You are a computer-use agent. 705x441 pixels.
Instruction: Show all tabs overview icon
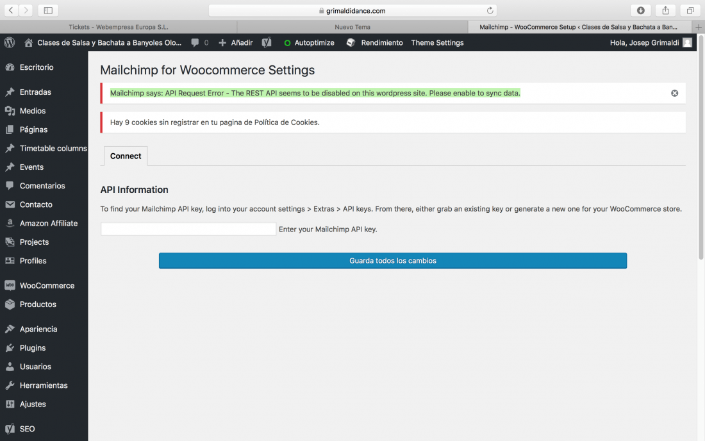pos(690,10)
